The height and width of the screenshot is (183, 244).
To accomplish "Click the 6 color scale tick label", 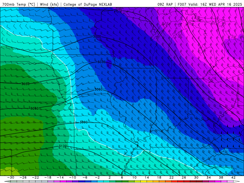I will coord(122,178).
